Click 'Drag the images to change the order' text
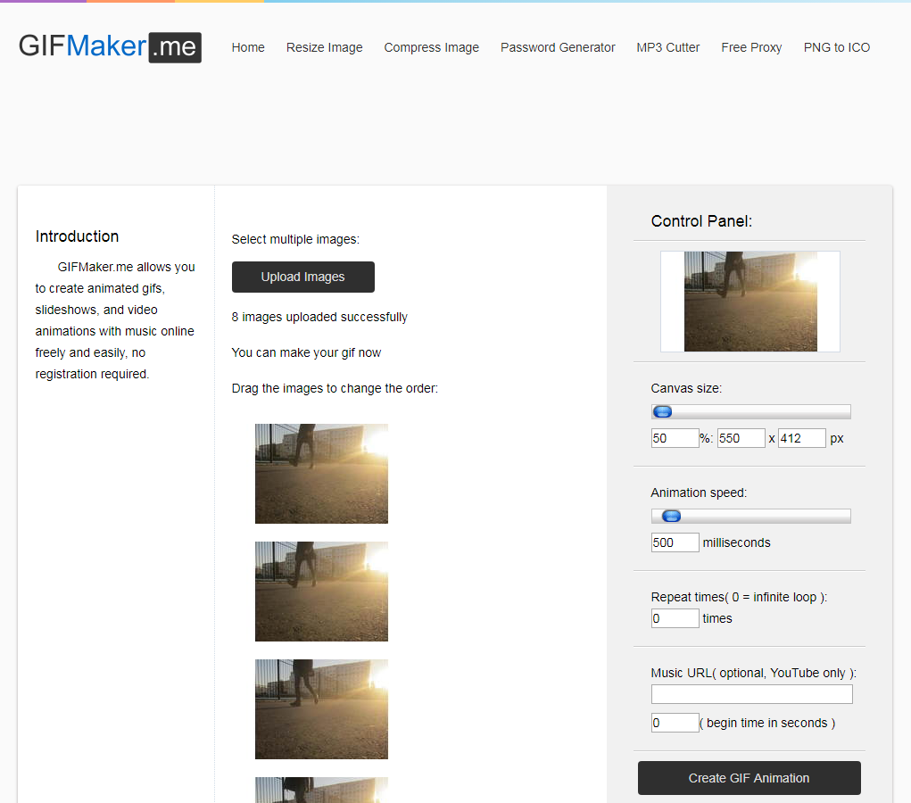 tap(335, 388)
